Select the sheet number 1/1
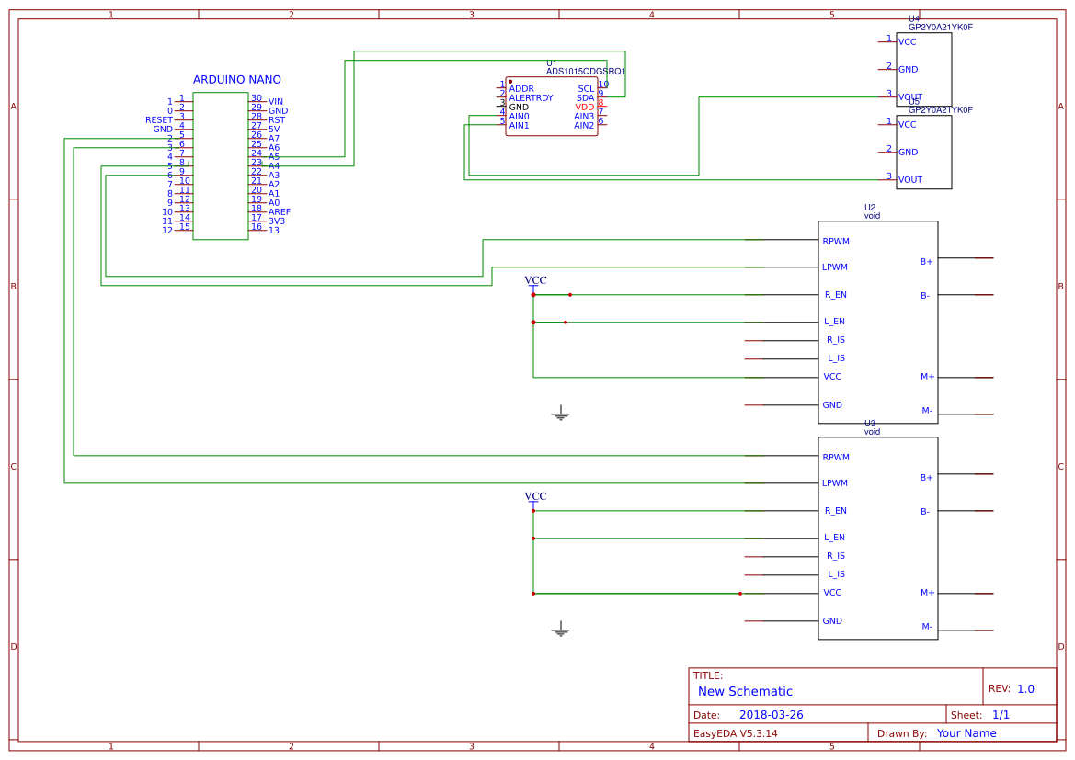1075x760 pixels. click(1001, 715)
